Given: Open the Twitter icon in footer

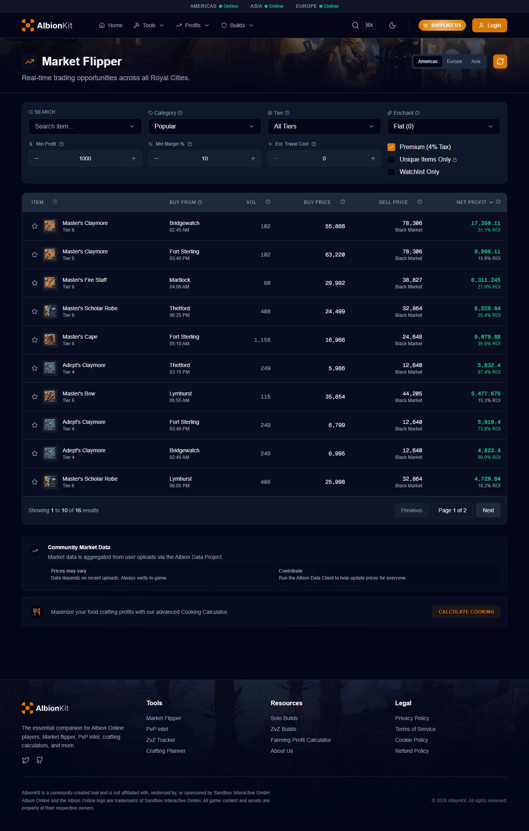Looking at the screenshot, I should [x=26, y=760].
